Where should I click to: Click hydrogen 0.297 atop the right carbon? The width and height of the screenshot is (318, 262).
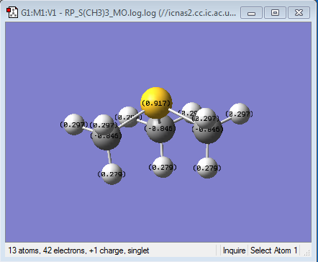coord(206,117)
